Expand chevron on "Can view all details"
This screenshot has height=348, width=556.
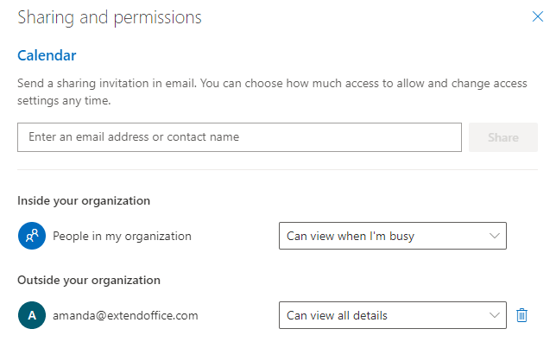tap(495, 315)
